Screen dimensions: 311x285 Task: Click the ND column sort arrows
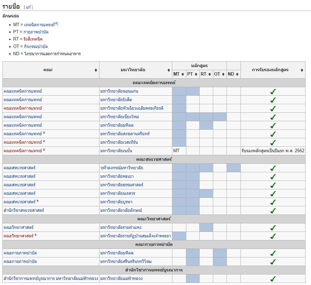click(237, 74)
